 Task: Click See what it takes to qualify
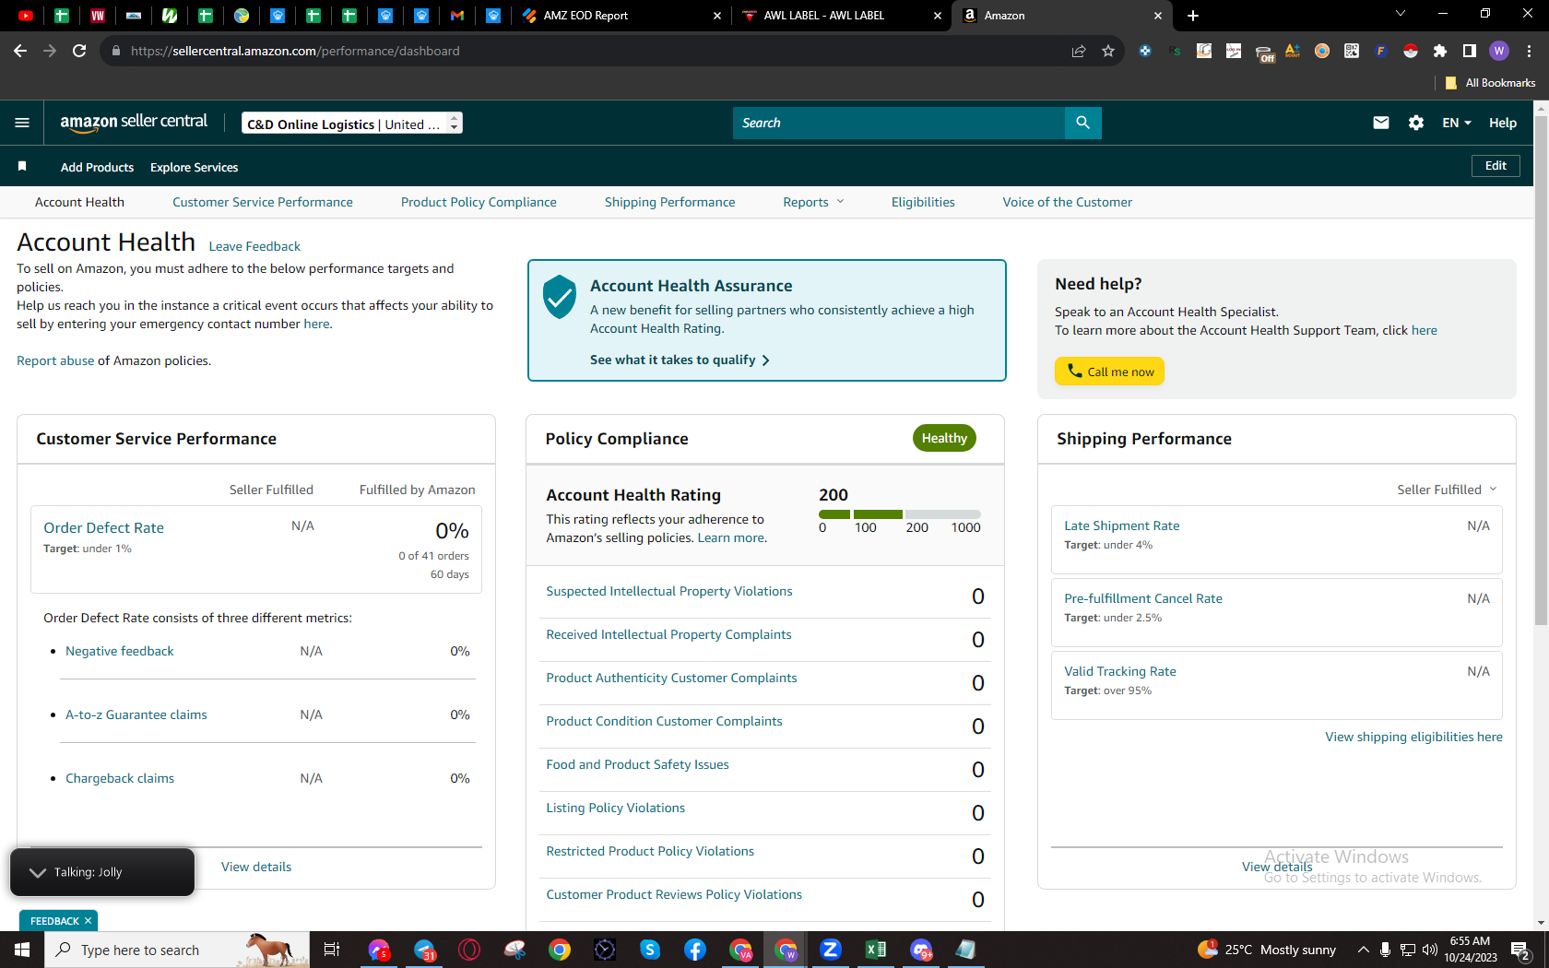pos(680,360)
